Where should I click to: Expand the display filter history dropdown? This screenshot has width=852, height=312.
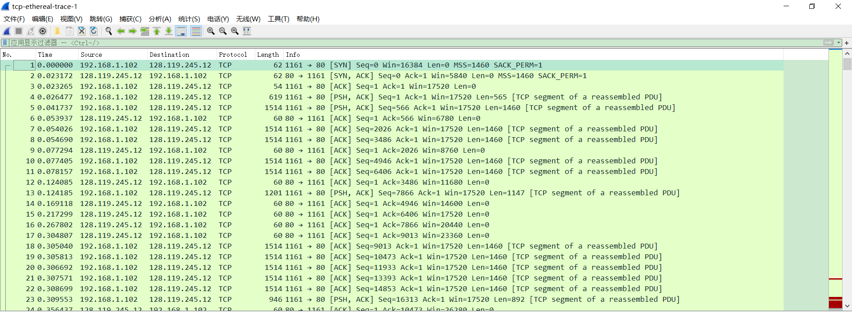(839, 43)
